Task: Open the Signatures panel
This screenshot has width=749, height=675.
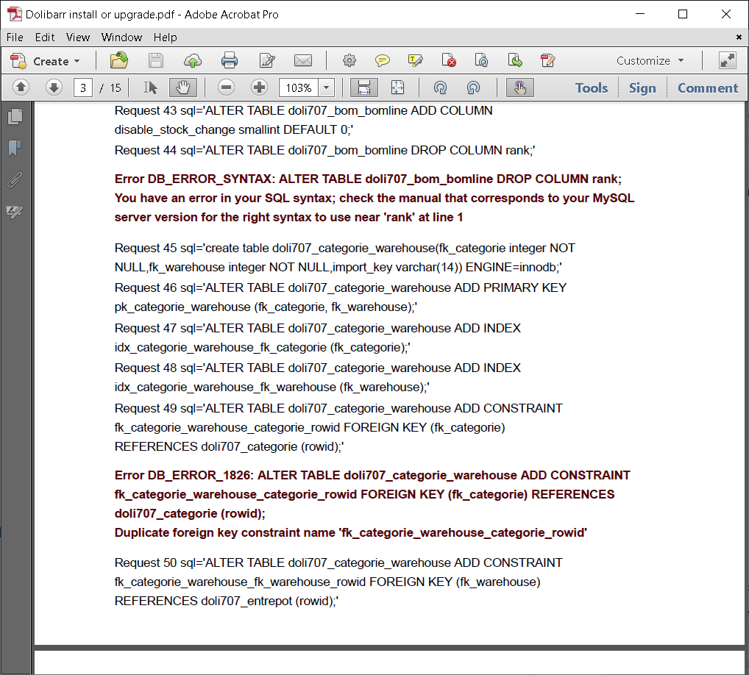Action: coord(15,213)
